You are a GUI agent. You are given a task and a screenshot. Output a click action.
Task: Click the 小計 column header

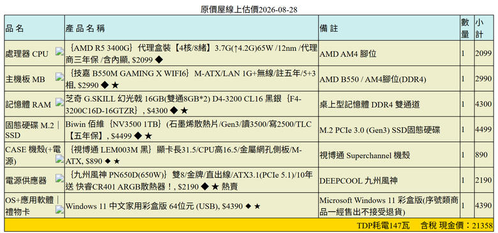click(x=479, y=28)
